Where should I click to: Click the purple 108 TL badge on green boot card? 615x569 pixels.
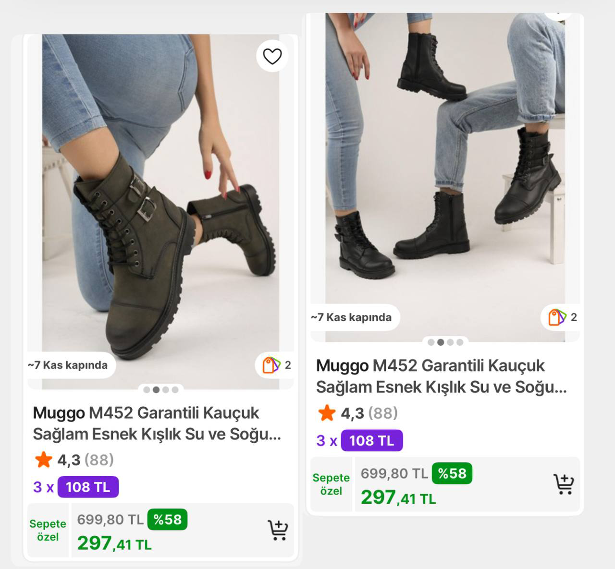click(x=88, y=487)
